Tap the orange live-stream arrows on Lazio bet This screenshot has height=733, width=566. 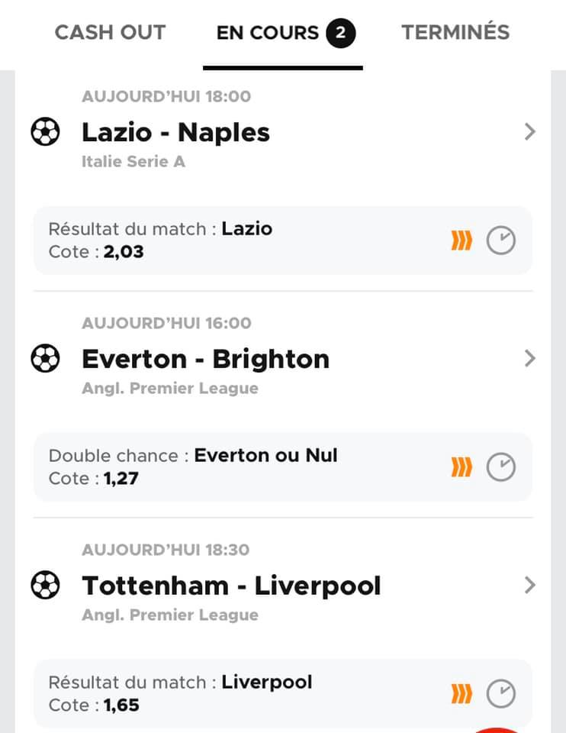click(x=461, y=241)
